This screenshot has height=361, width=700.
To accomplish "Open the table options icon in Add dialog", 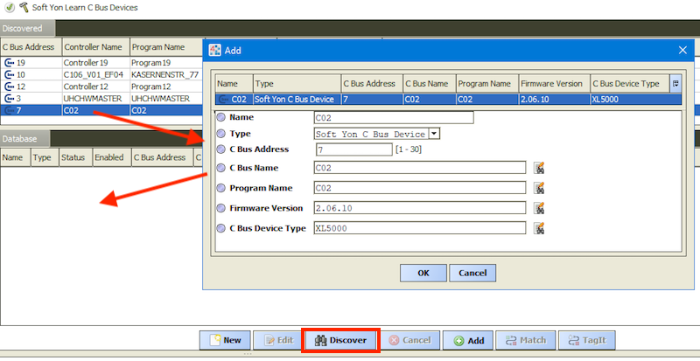I will (675, 83).
